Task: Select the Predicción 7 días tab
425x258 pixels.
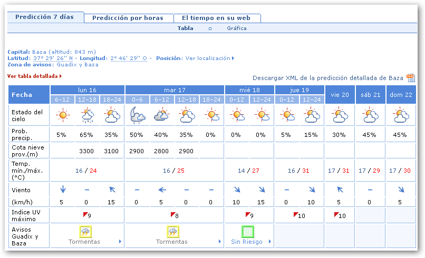Action: 44,17
